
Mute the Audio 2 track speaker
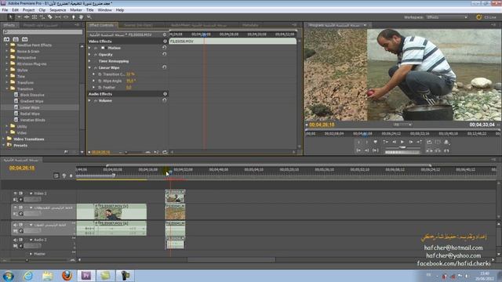(15, 240)
